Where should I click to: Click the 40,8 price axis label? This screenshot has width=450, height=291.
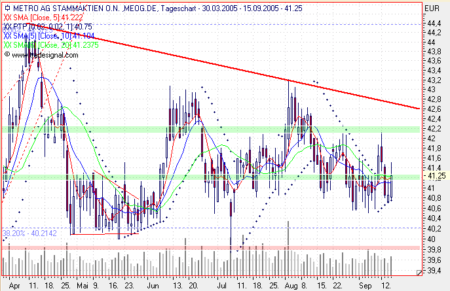point(434,198)
